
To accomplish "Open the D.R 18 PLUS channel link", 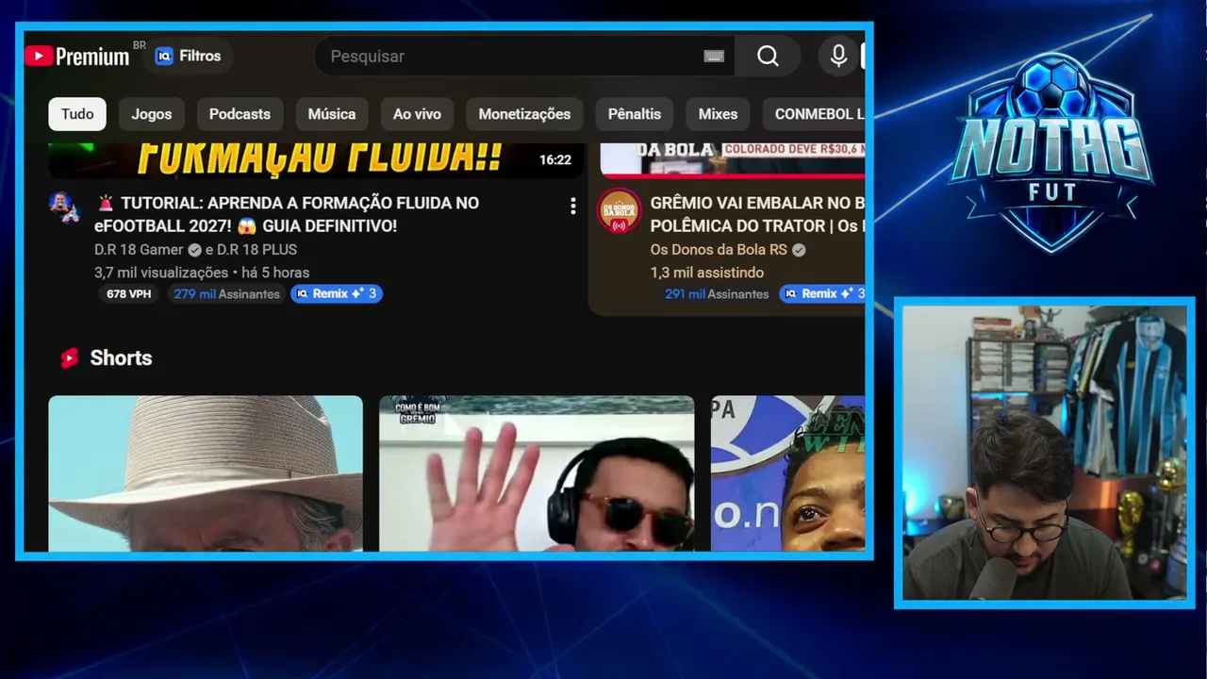I will (256, 250).
